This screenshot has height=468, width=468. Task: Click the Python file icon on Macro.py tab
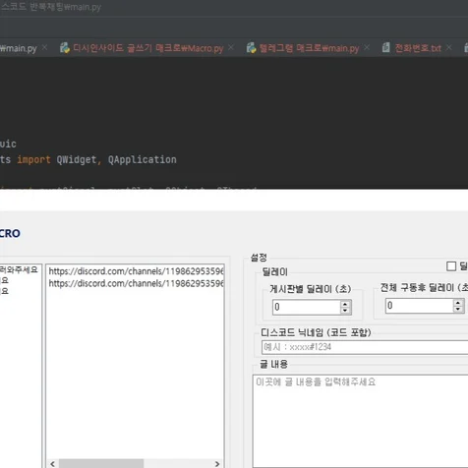65,48
